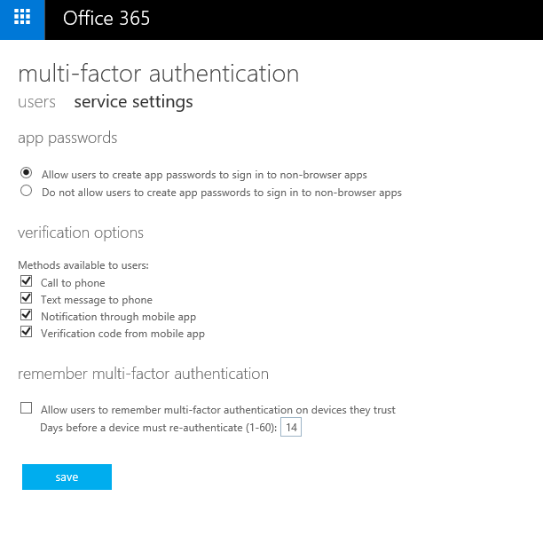Toggle Text message to phone checkbox

(x=27, y=298)
